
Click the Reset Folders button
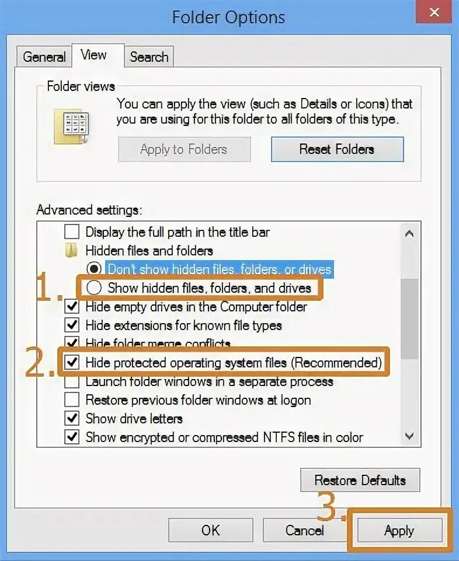pos(337,149)
